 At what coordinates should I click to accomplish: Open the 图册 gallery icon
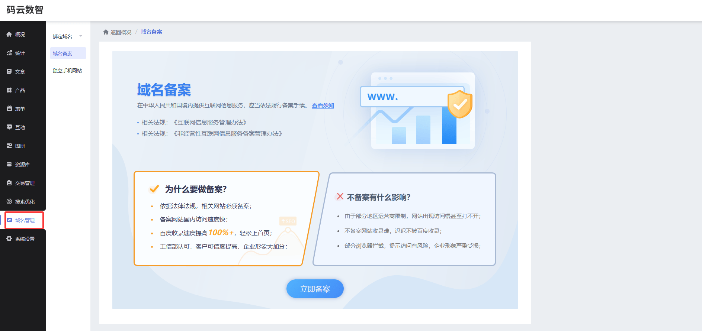click(9, 146)
